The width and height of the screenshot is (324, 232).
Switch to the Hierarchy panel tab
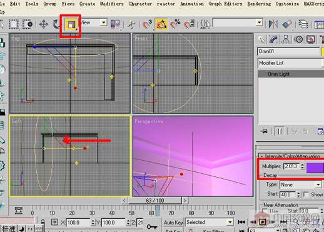(286, 39)
